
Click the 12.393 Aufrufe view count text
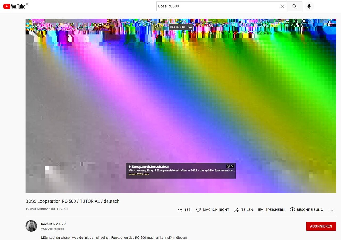[x=37, y=209]
